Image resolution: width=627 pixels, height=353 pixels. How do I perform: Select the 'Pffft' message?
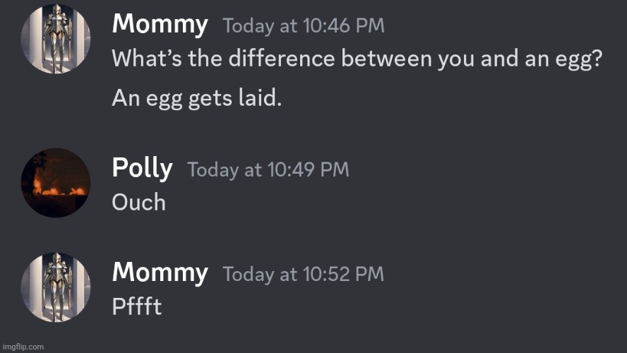point(137,306)
